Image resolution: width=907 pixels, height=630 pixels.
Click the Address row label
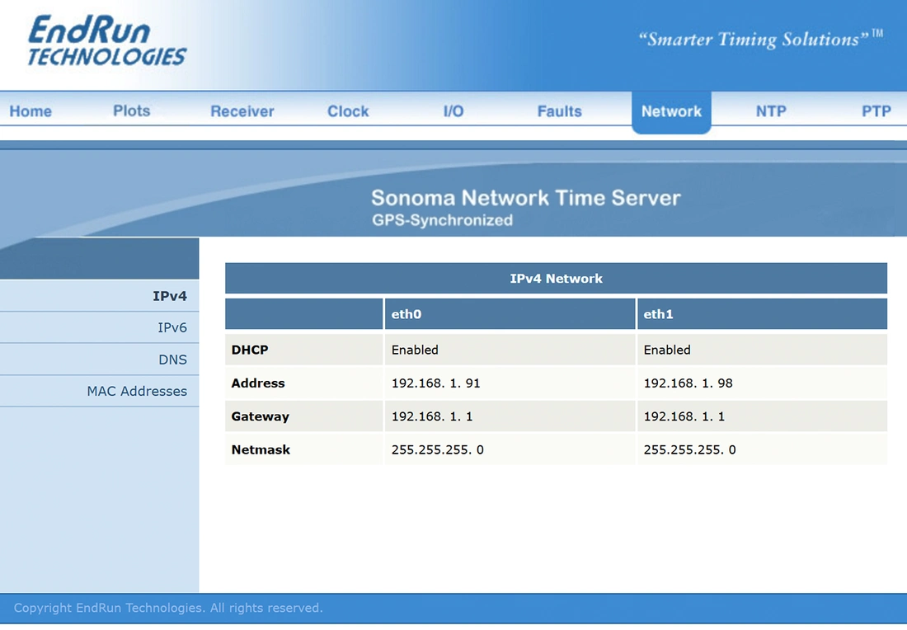[303, 383]
